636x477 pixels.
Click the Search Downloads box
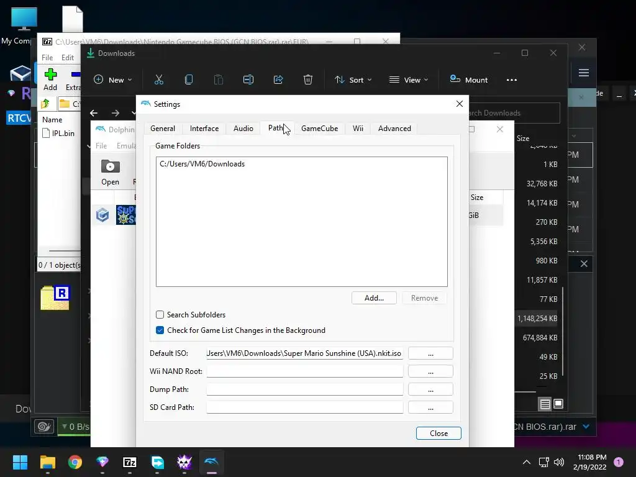coord(514,113)
